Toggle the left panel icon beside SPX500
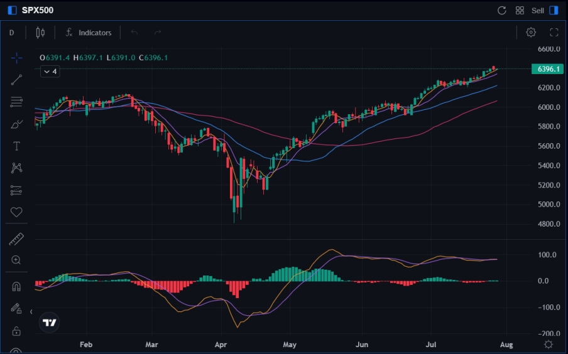The height and width of the screenshot is (354, 568). pyautogui.click(x=13, y=10)
